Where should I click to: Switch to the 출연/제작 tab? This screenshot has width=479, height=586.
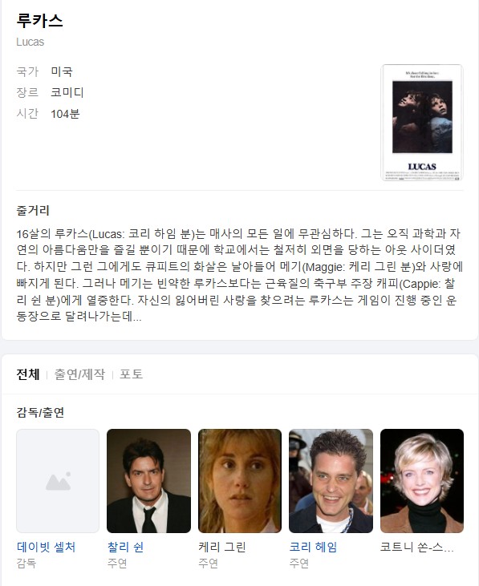(79, 374)
